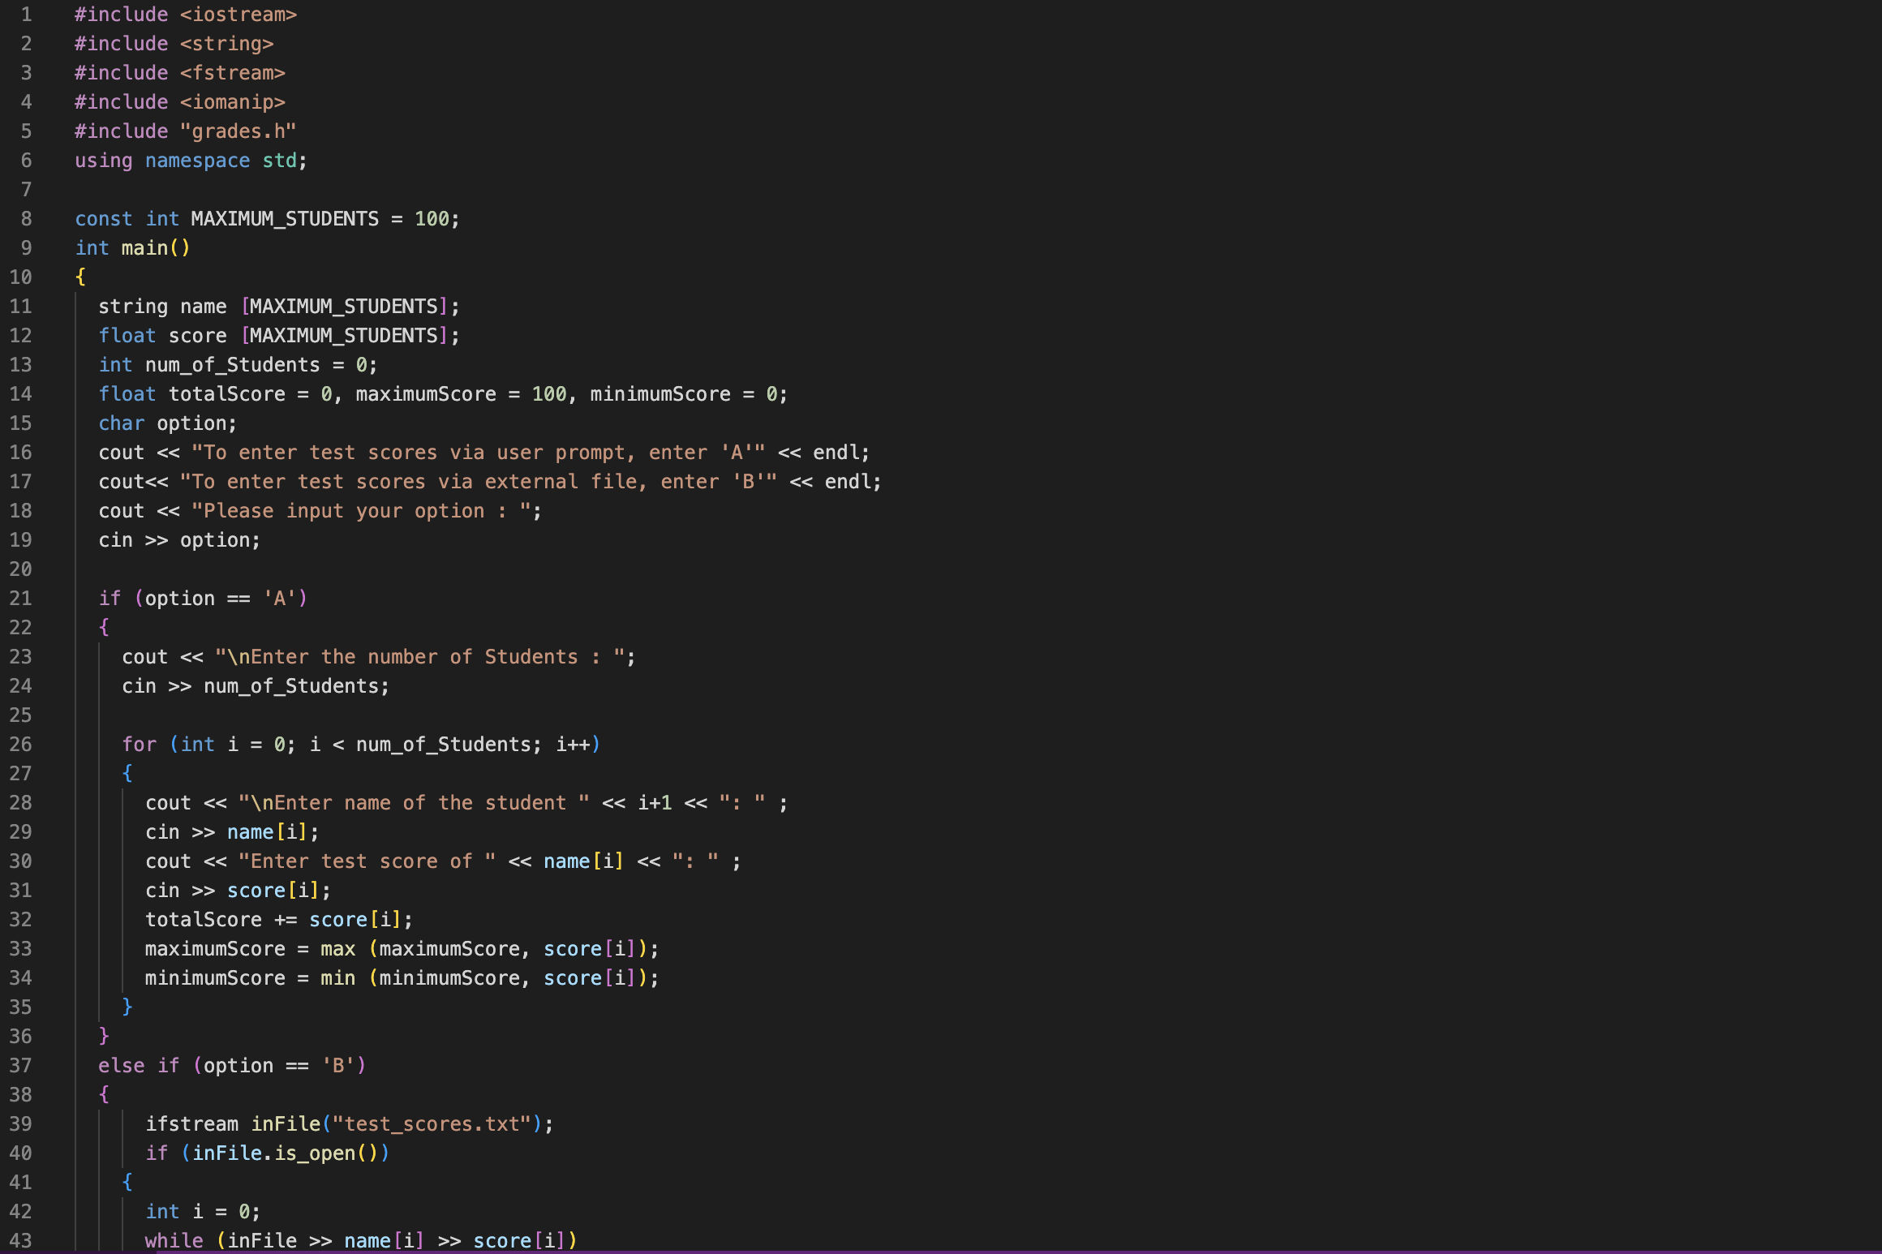This screenshot has height=1254, width=1882.
Task: Click the main() function name
Action: click(x=144, y=248)
